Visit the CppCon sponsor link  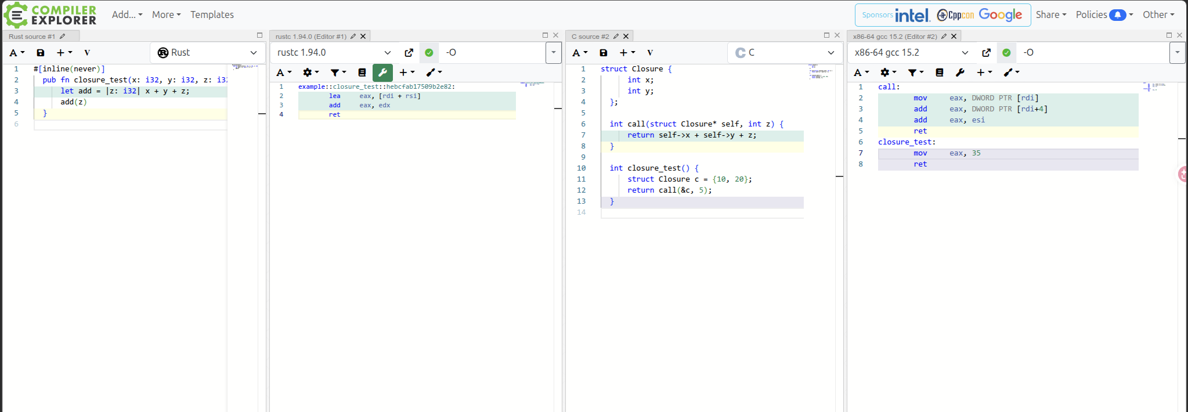(x=955, y=15)
